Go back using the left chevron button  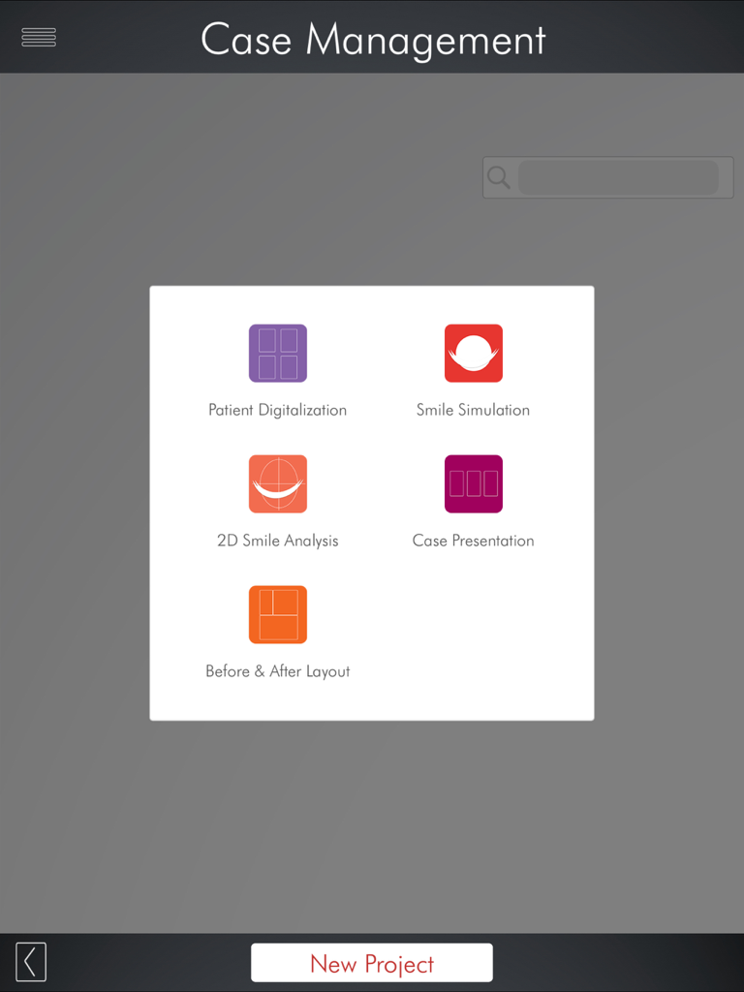coord(31,962)
